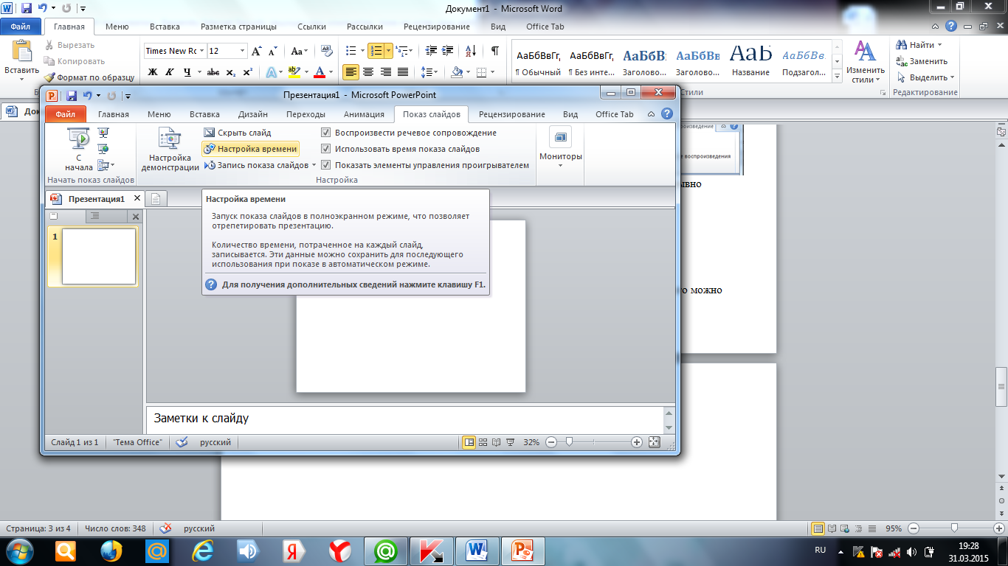
Task: Open Word text highlight color dropdown
Action: click(306, 72)
